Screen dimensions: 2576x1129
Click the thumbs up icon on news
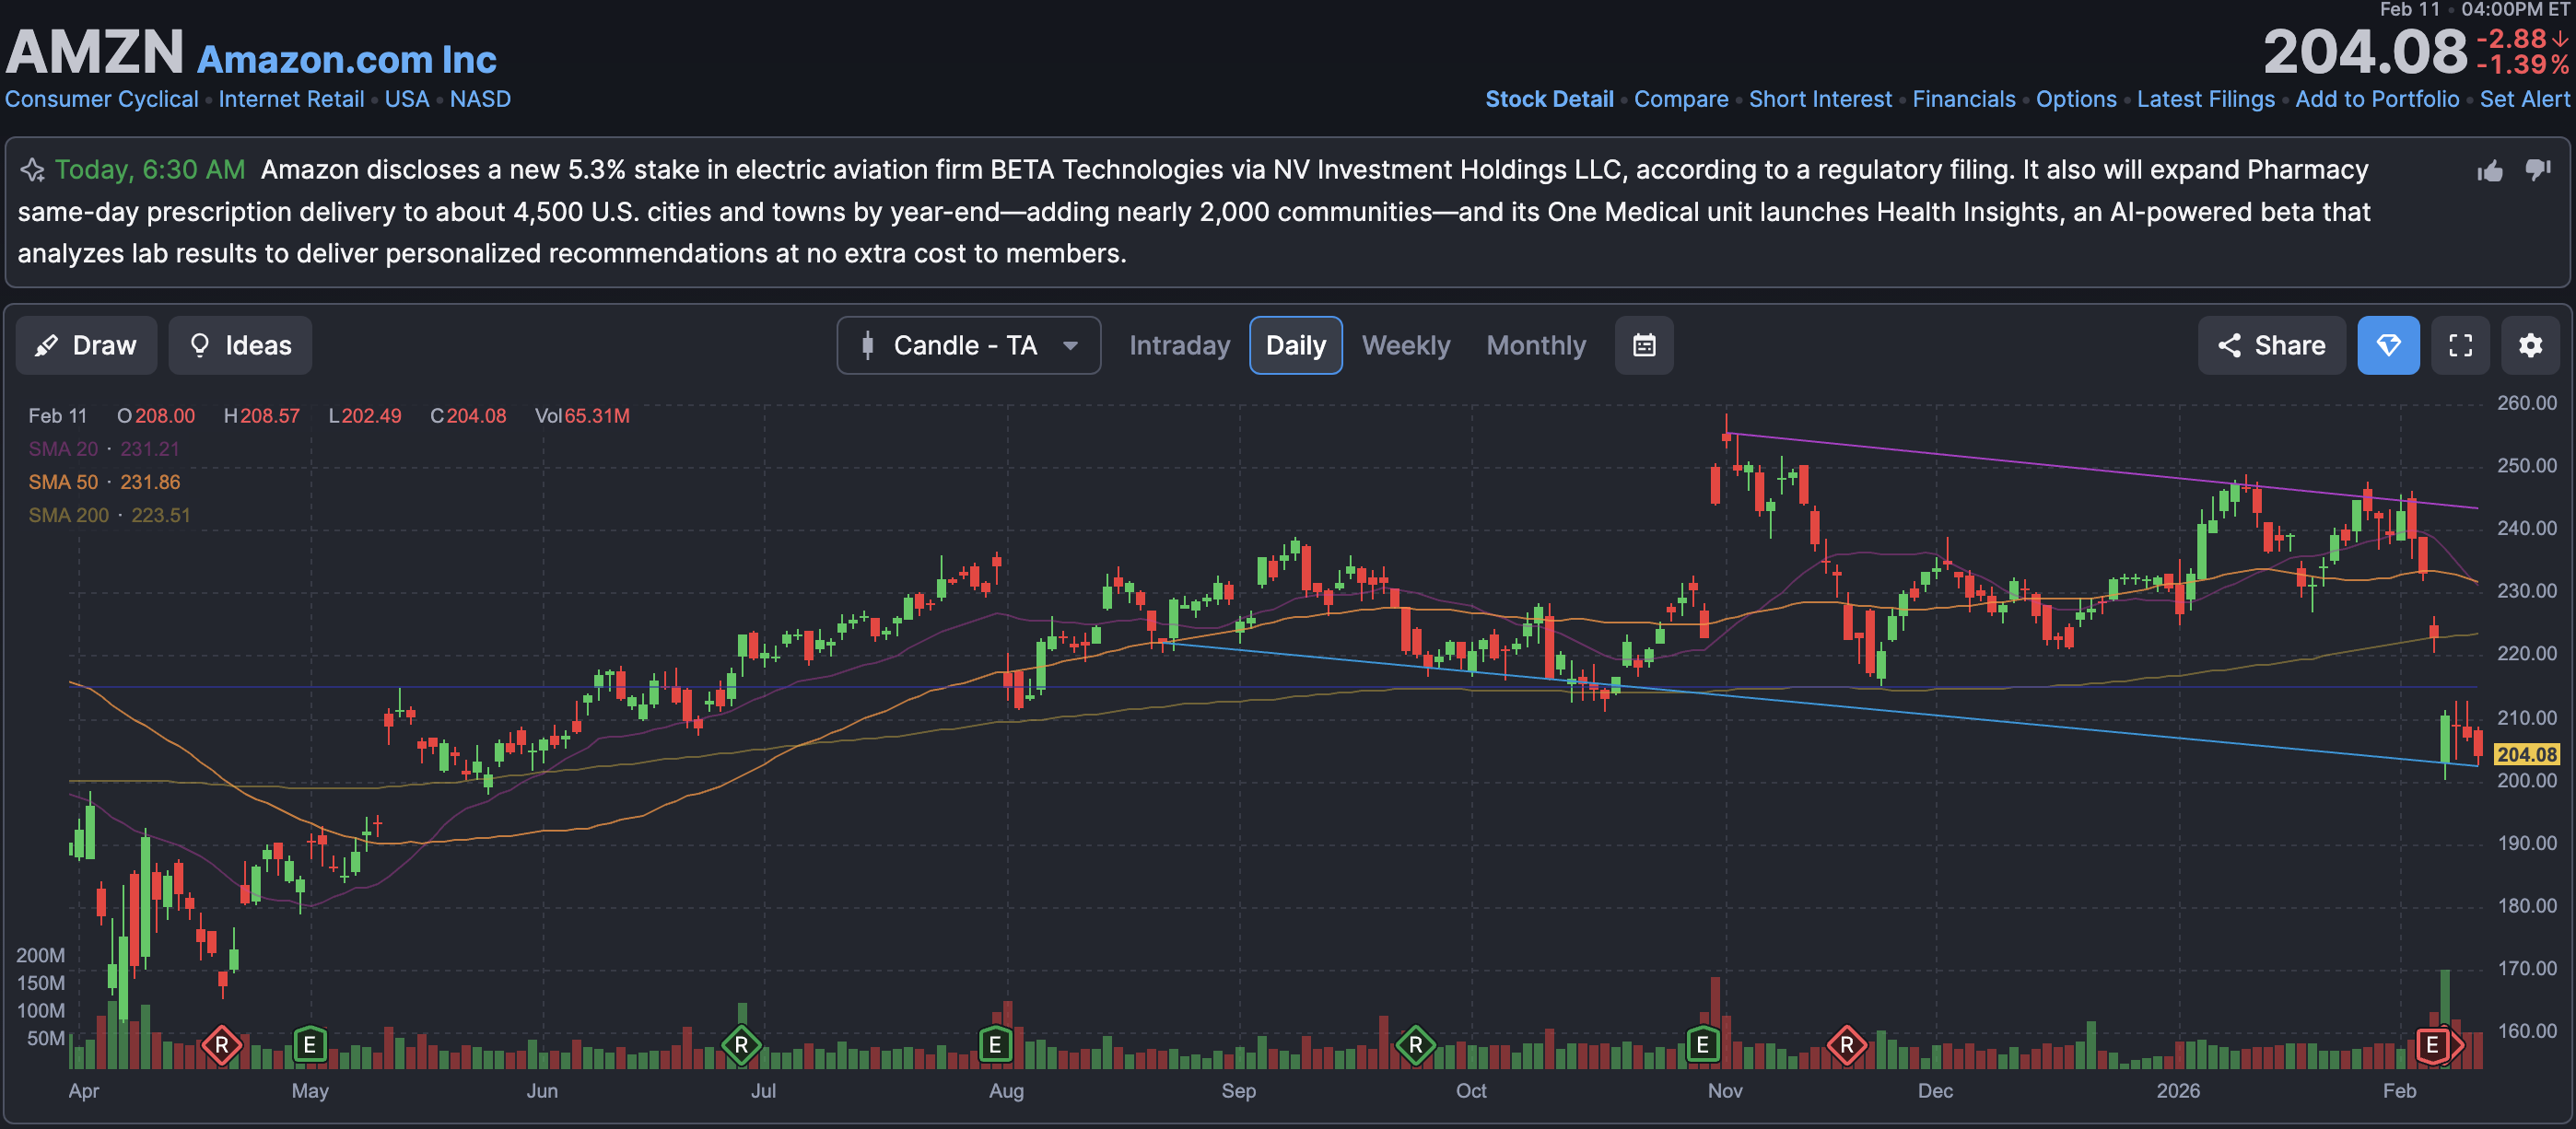[x=2489, y=171]
